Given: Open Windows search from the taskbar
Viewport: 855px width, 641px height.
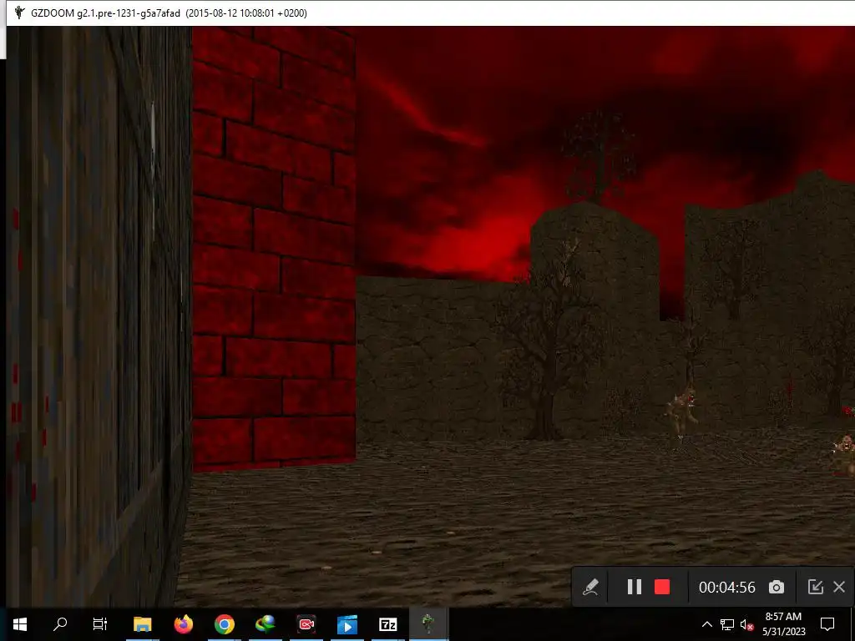Looking at the screenshot, I should pyautogui.click(x=60, y=624).
